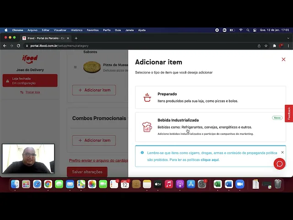Click the webcam video overlay
The width and height of the screenshot is (293, 220).
[x=28, y=159]
